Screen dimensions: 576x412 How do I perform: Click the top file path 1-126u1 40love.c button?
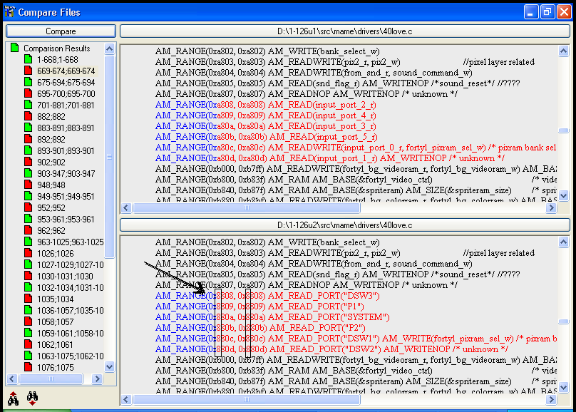[x=344, y=31]
